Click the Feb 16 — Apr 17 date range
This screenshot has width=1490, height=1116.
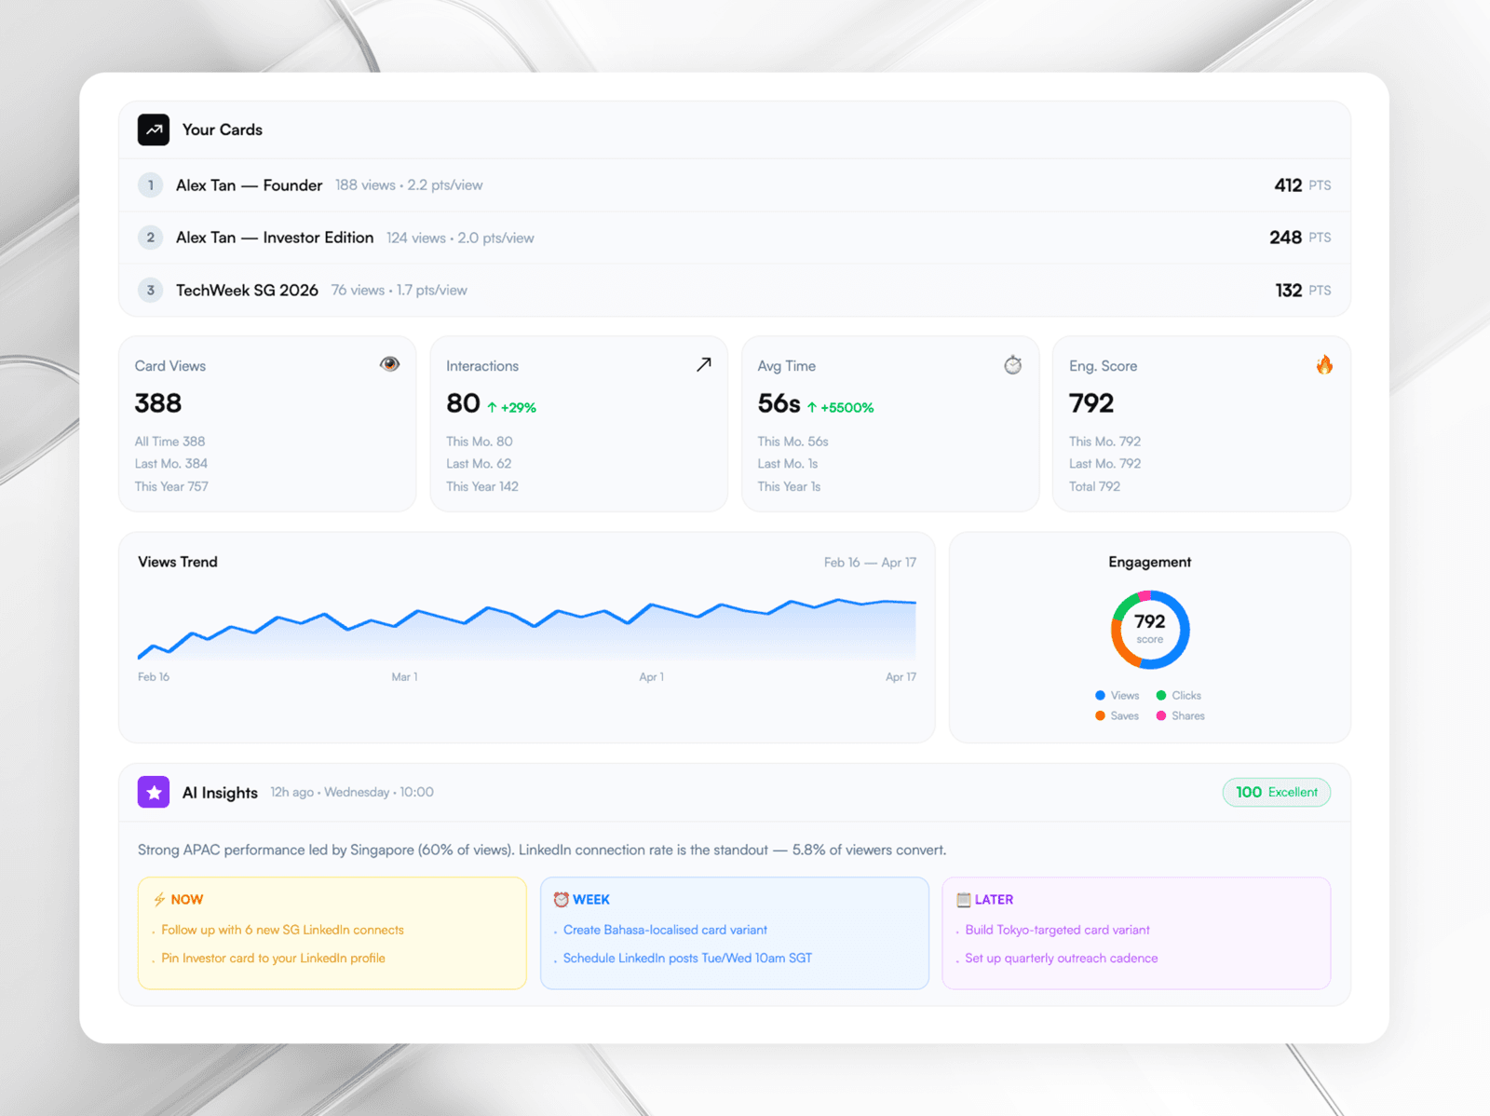point(869,563)
